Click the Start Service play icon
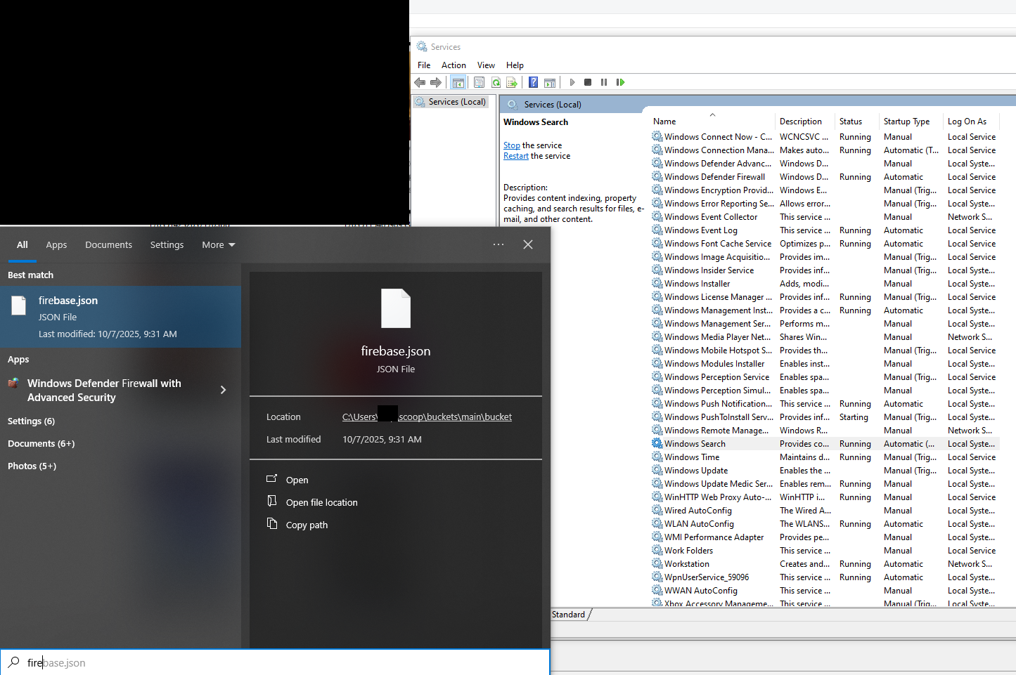 572,82
